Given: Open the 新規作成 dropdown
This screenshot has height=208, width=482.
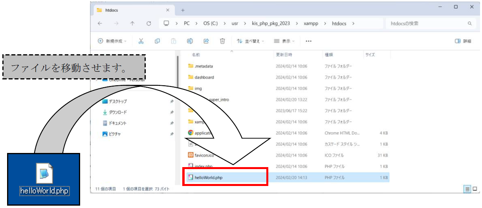Looking at the screenshot, I should click(112, 41).
